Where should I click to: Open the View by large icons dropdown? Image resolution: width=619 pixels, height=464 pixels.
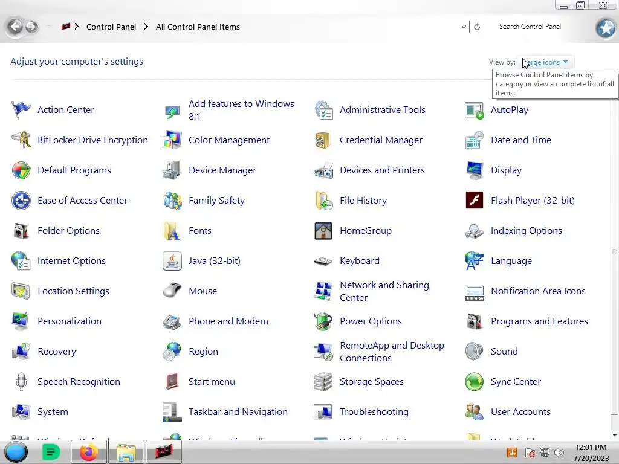click(545, 62)
